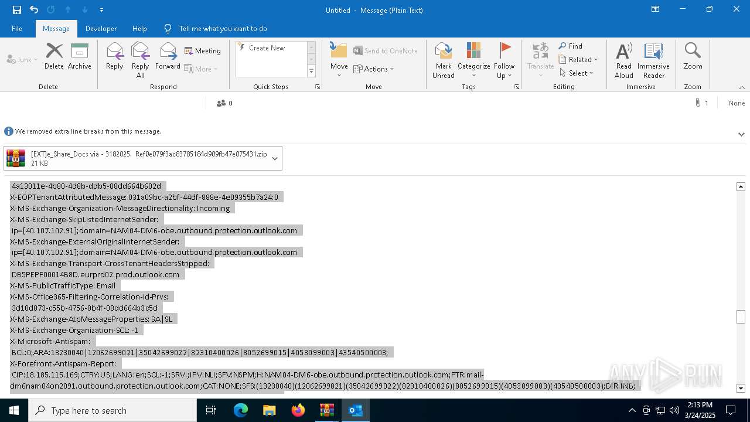Click the Archive icon
Viewport: 750px width, 422px height.
[x=80, y=56]
